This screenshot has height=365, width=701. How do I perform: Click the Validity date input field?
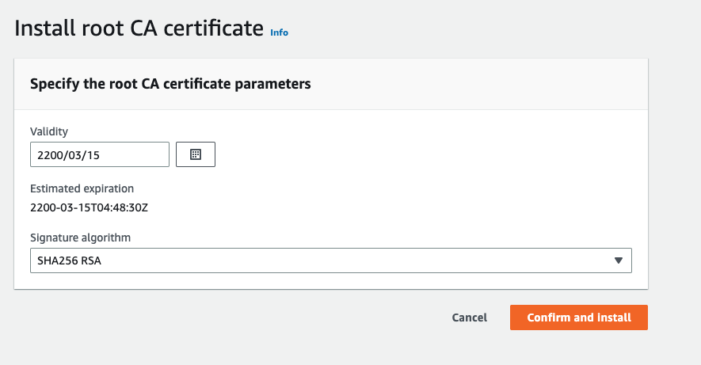(100, 154)
